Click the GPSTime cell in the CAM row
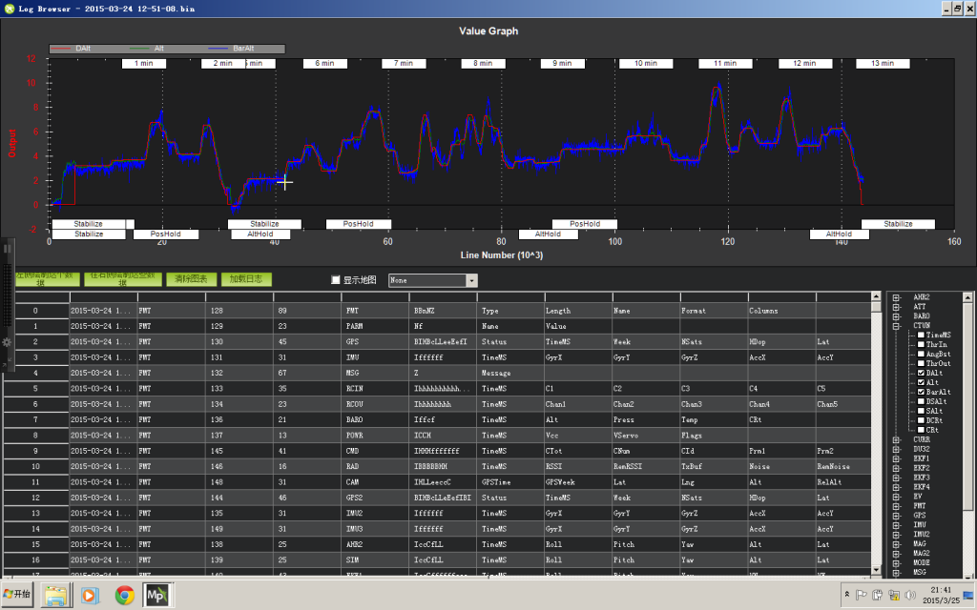Image resolution: width=977 pixels, height=610 pixels. coord(511,481)
